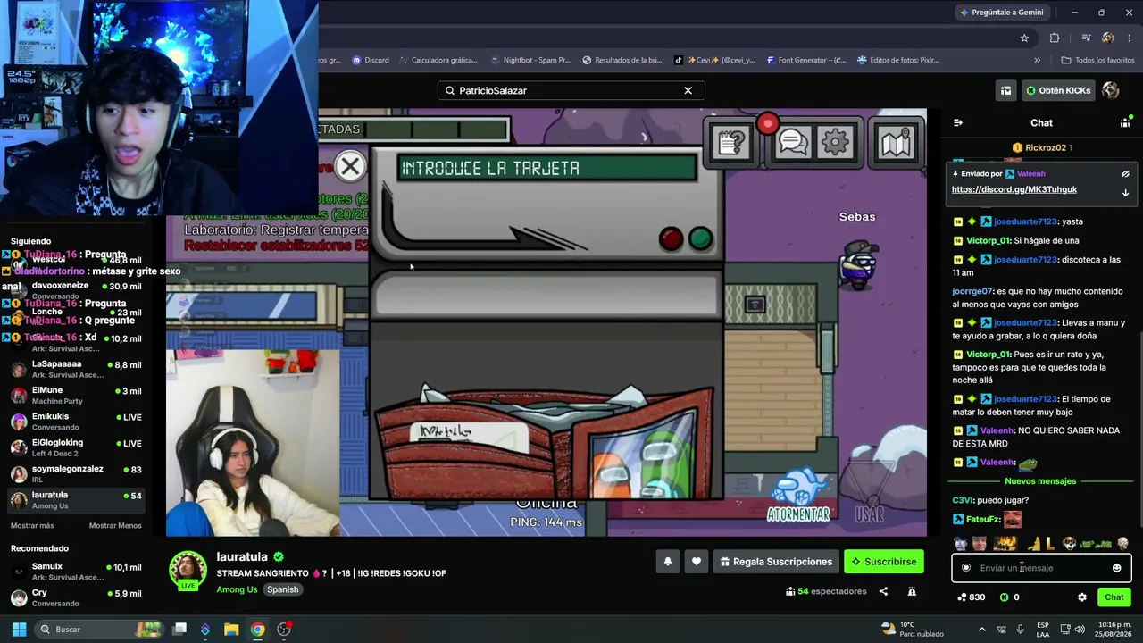Open LaSapaaaaa channel in the sidebar

[75, 370]
